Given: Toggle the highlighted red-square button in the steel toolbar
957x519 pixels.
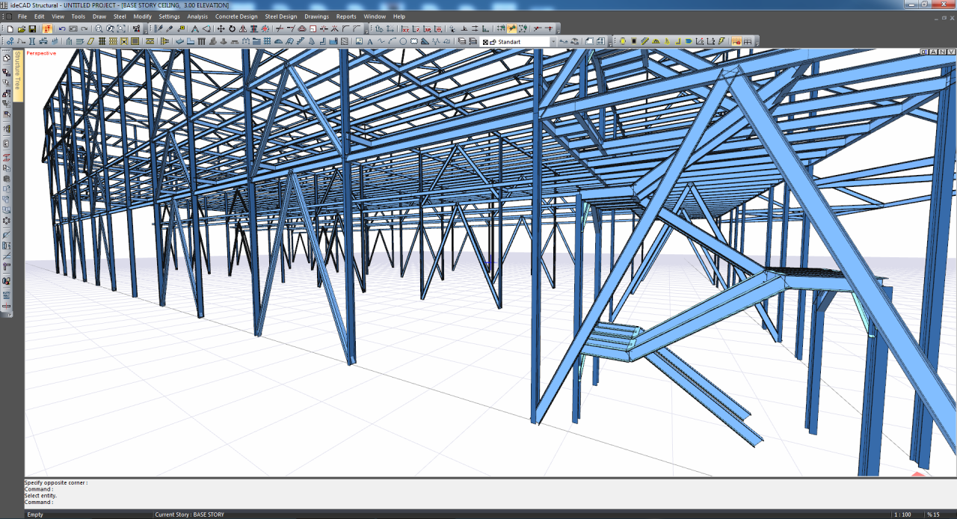Looking at the screenshot, I should pos(736,41).
